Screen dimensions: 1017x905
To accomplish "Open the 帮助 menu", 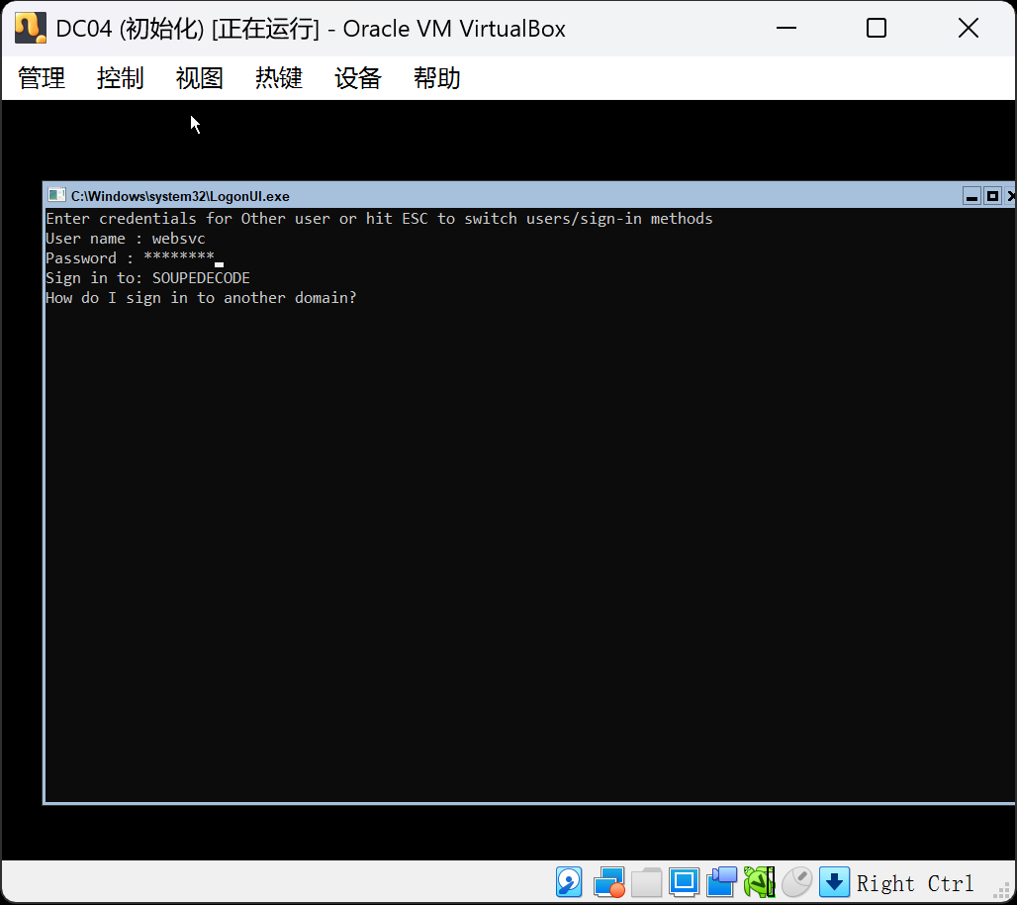I will point(435,78).
